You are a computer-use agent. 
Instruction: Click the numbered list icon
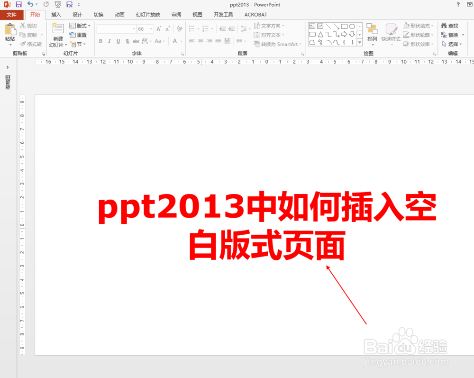(x=206, y=29)
